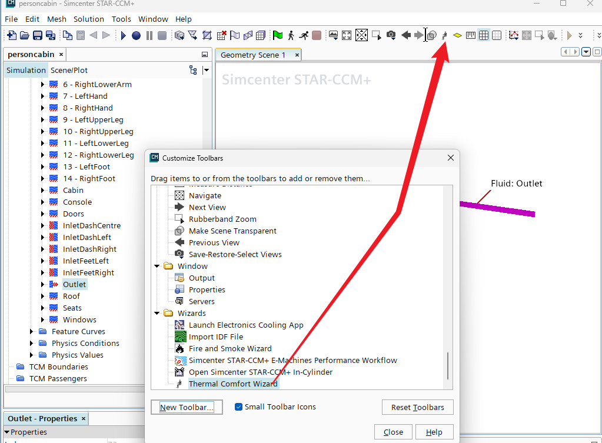Click the yellow plane section icon
The image size is (602, 443).
click(x=457, y=35)
